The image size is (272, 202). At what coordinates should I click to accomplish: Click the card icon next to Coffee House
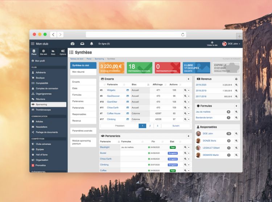128,113
